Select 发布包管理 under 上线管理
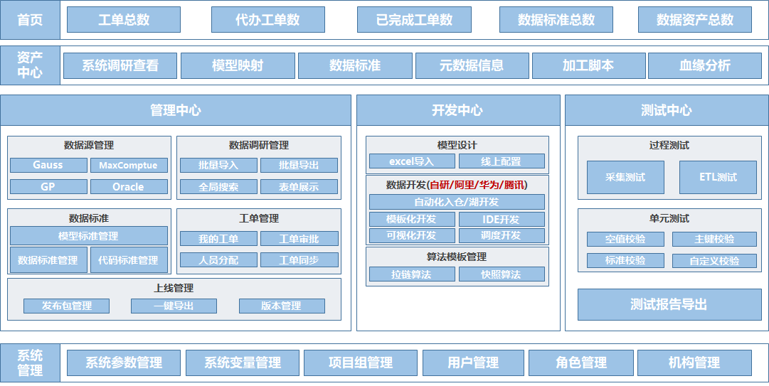Image resolution: width=769 pixels, height=386 pixels. 67,306
